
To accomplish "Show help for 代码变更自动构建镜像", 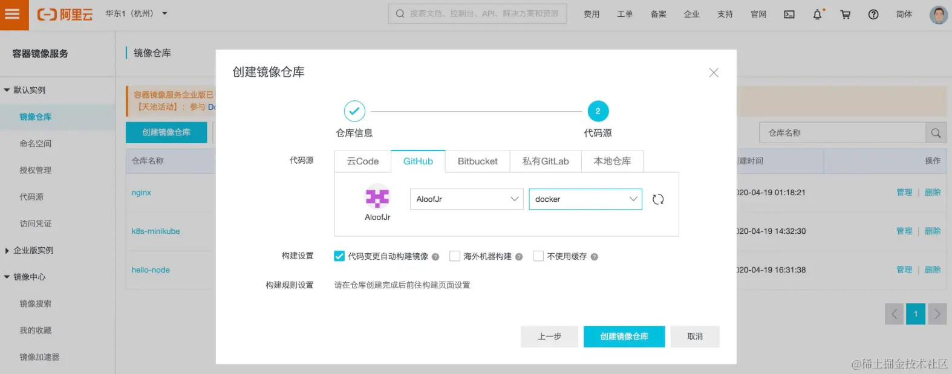I will [x=435, y=257].
